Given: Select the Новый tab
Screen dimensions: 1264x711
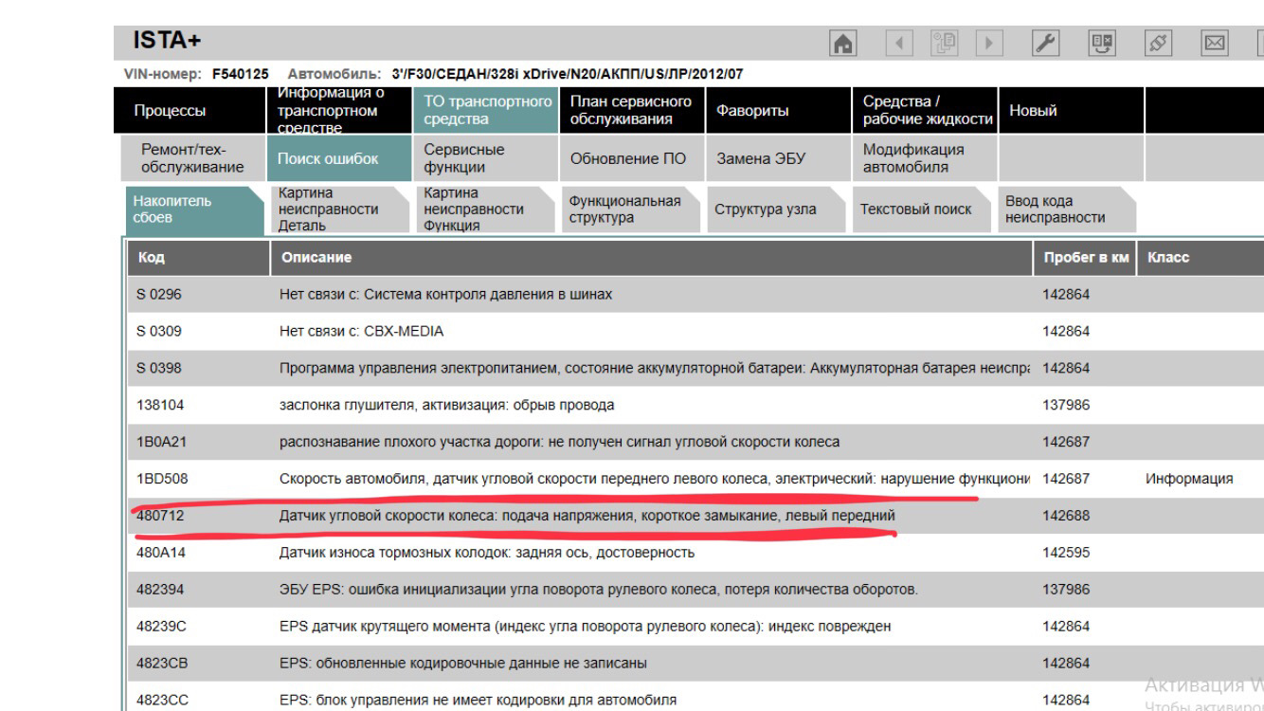Looking at the screenshot, I should click(1072, 111).
